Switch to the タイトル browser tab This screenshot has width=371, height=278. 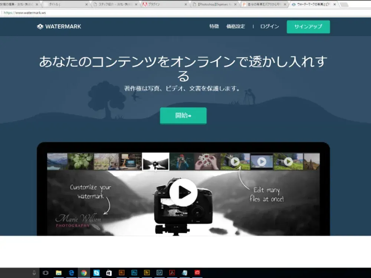pos(65,4)
